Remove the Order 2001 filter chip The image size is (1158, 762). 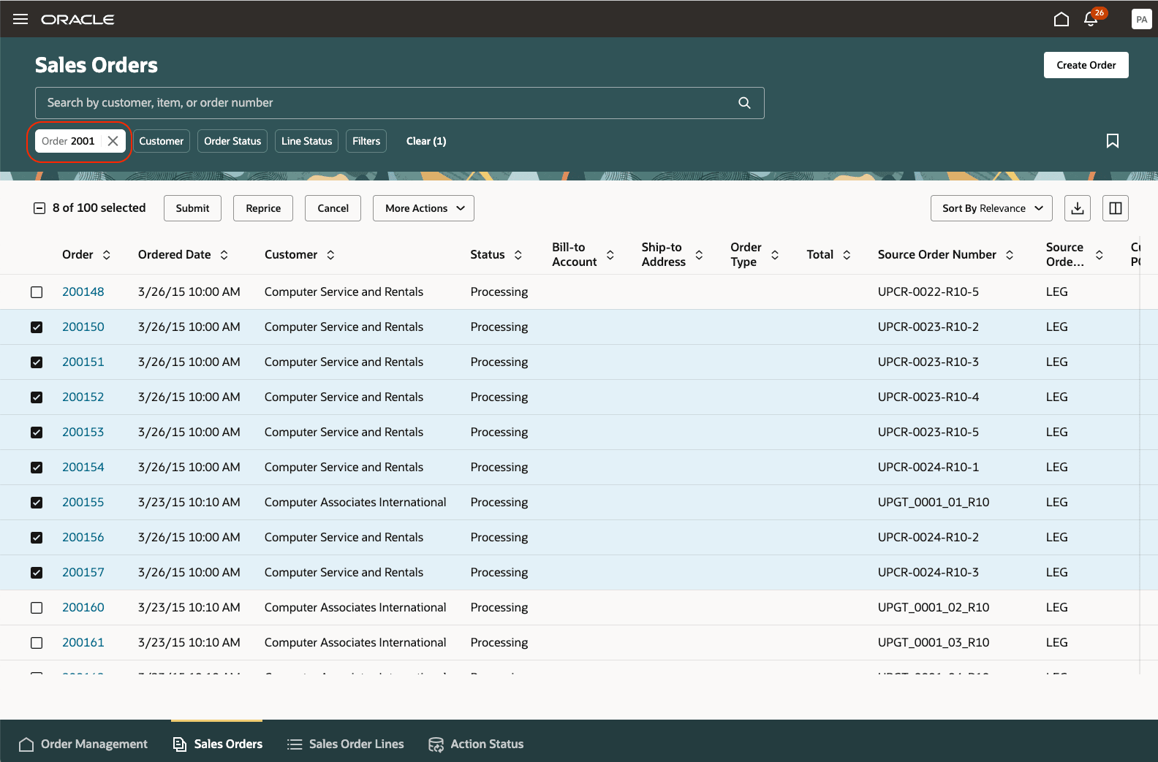point(113,141)
